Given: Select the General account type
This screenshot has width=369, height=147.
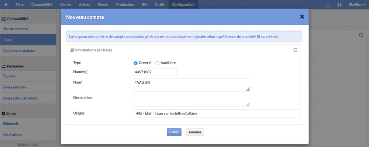Looking at the screenshot, I should point(135,63).
